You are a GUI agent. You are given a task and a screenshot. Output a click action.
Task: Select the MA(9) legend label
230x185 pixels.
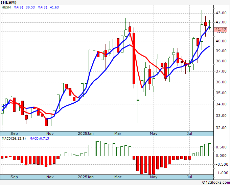coord(18,7)
